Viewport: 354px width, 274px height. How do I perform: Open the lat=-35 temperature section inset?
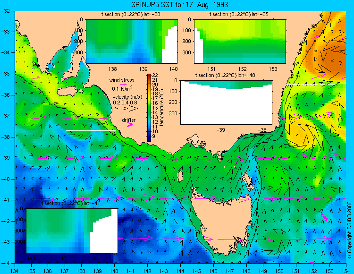point(240,42)
